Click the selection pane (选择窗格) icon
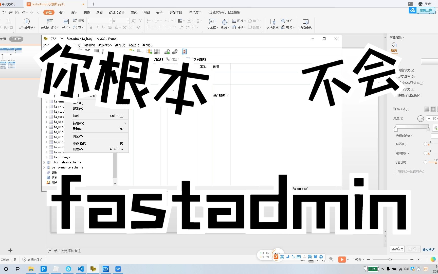This screenshot has height=274, width=438. 305,22
